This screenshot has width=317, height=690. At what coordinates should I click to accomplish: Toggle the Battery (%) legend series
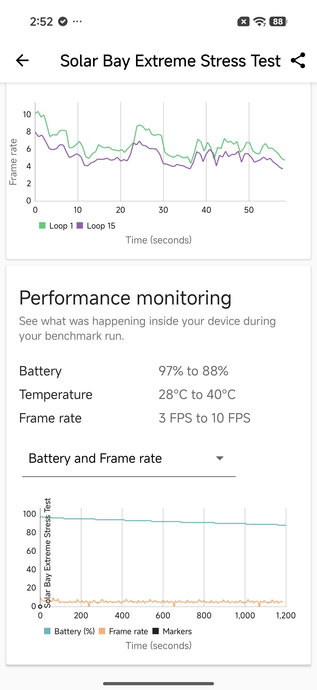[x=69, y=631]
